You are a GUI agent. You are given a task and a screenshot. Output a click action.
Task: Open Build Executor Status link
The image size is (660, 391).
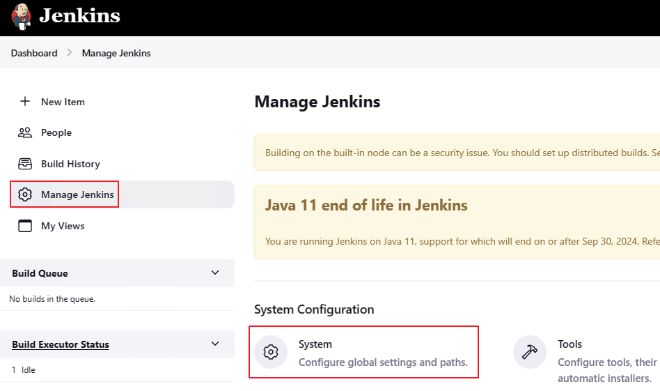coord(61,344)
